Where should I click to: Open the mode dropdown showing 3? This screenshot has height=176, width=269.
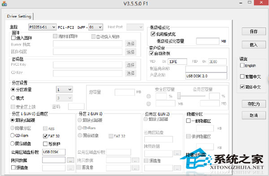click(64, 98)
